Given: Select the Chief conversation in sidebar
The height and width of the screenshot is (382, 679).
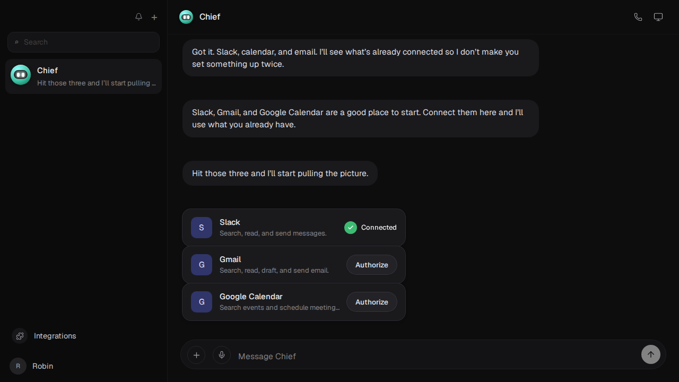Looking at the screenshot, I should pyautogui.click(x=83, y=76).
